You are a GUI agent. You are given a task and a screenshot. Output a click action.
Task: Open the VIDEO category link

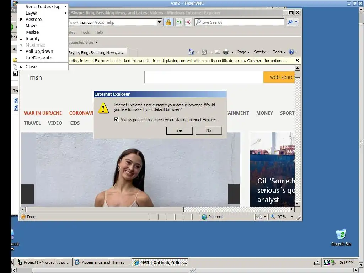(x=55, y=123)
